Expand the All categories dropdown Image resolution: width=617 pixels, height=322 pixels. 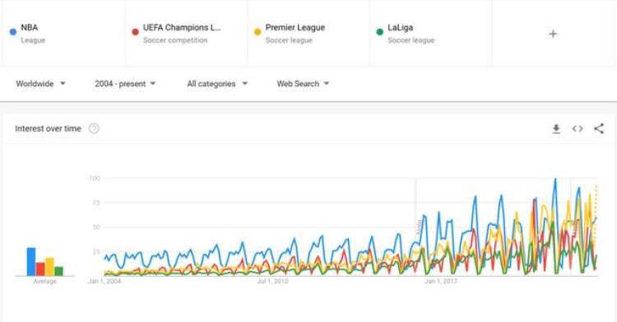tap(217, 84)
